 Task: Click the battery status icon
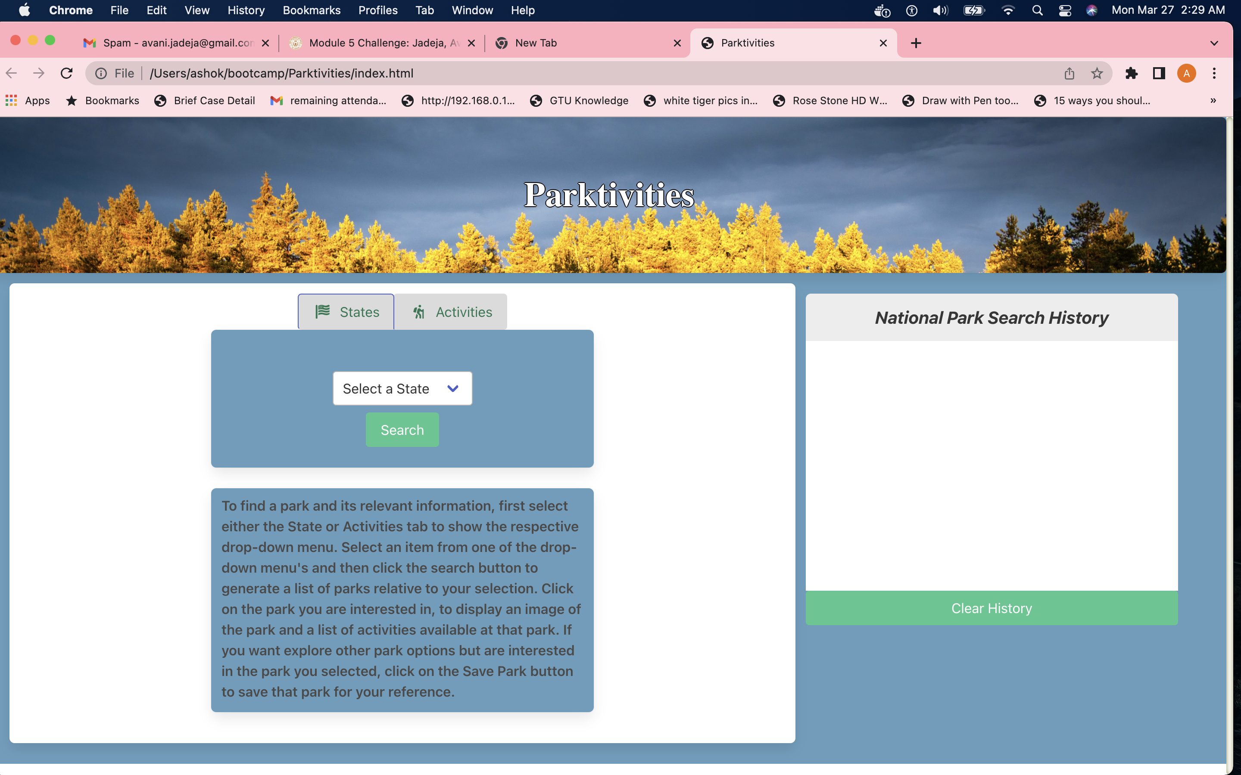974,10
